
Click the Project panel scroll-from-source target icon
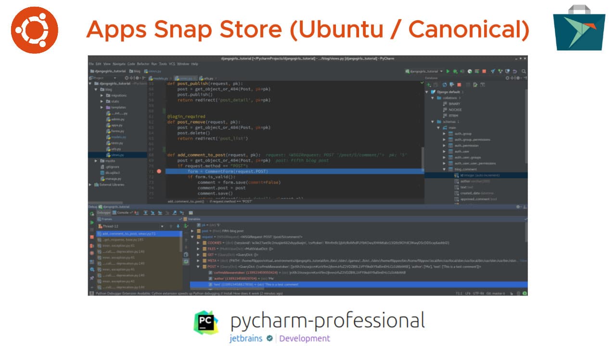click(x=127, y=78)
